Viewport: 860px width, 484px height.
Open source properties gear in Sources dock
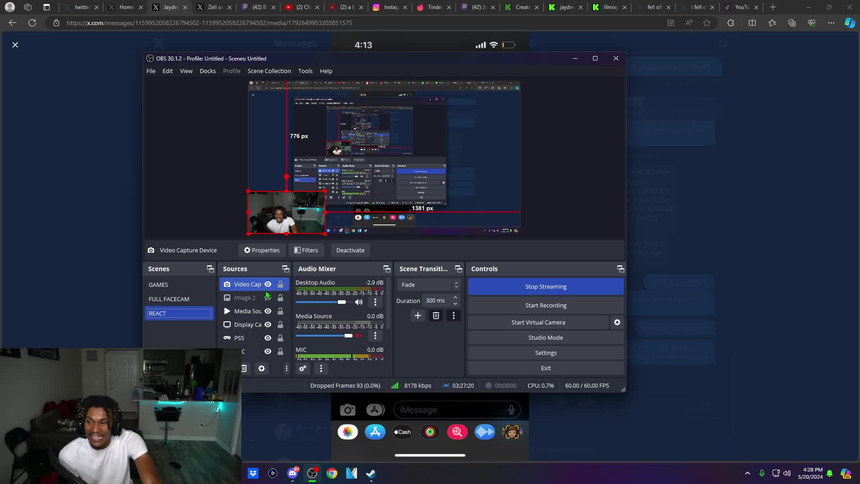click(x=262, y=368)
